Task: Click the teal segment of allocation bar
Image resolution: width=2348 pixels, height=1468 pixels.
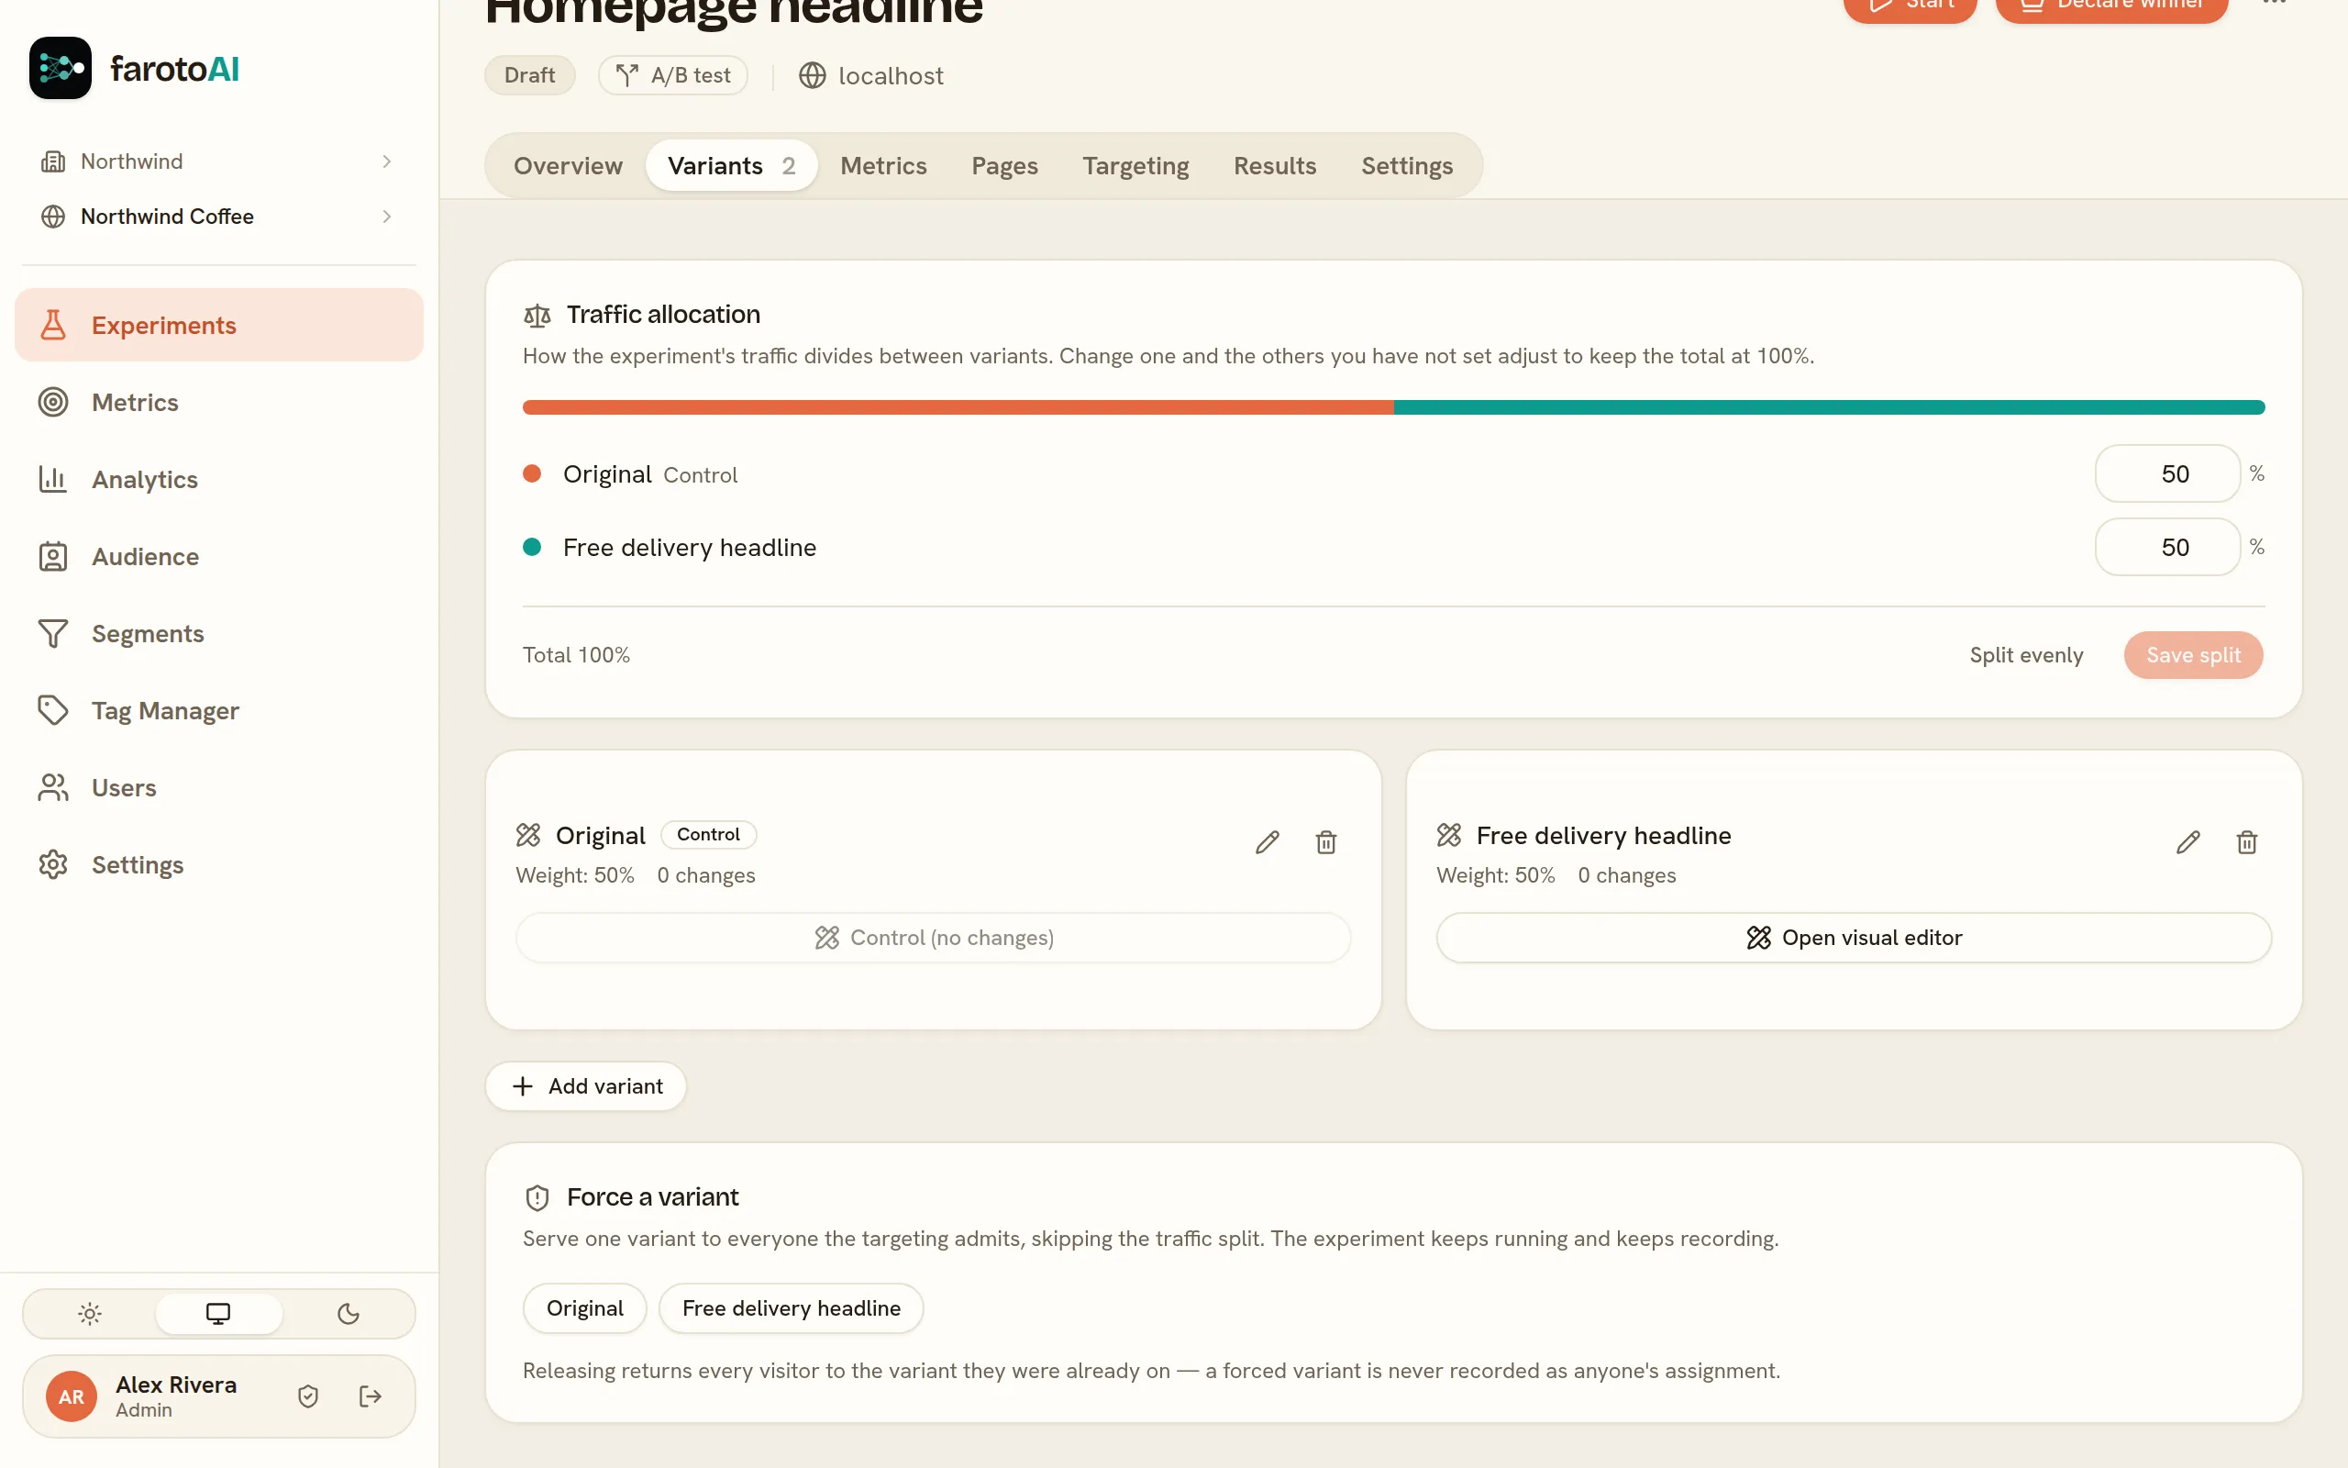Action: point(1829,407)
